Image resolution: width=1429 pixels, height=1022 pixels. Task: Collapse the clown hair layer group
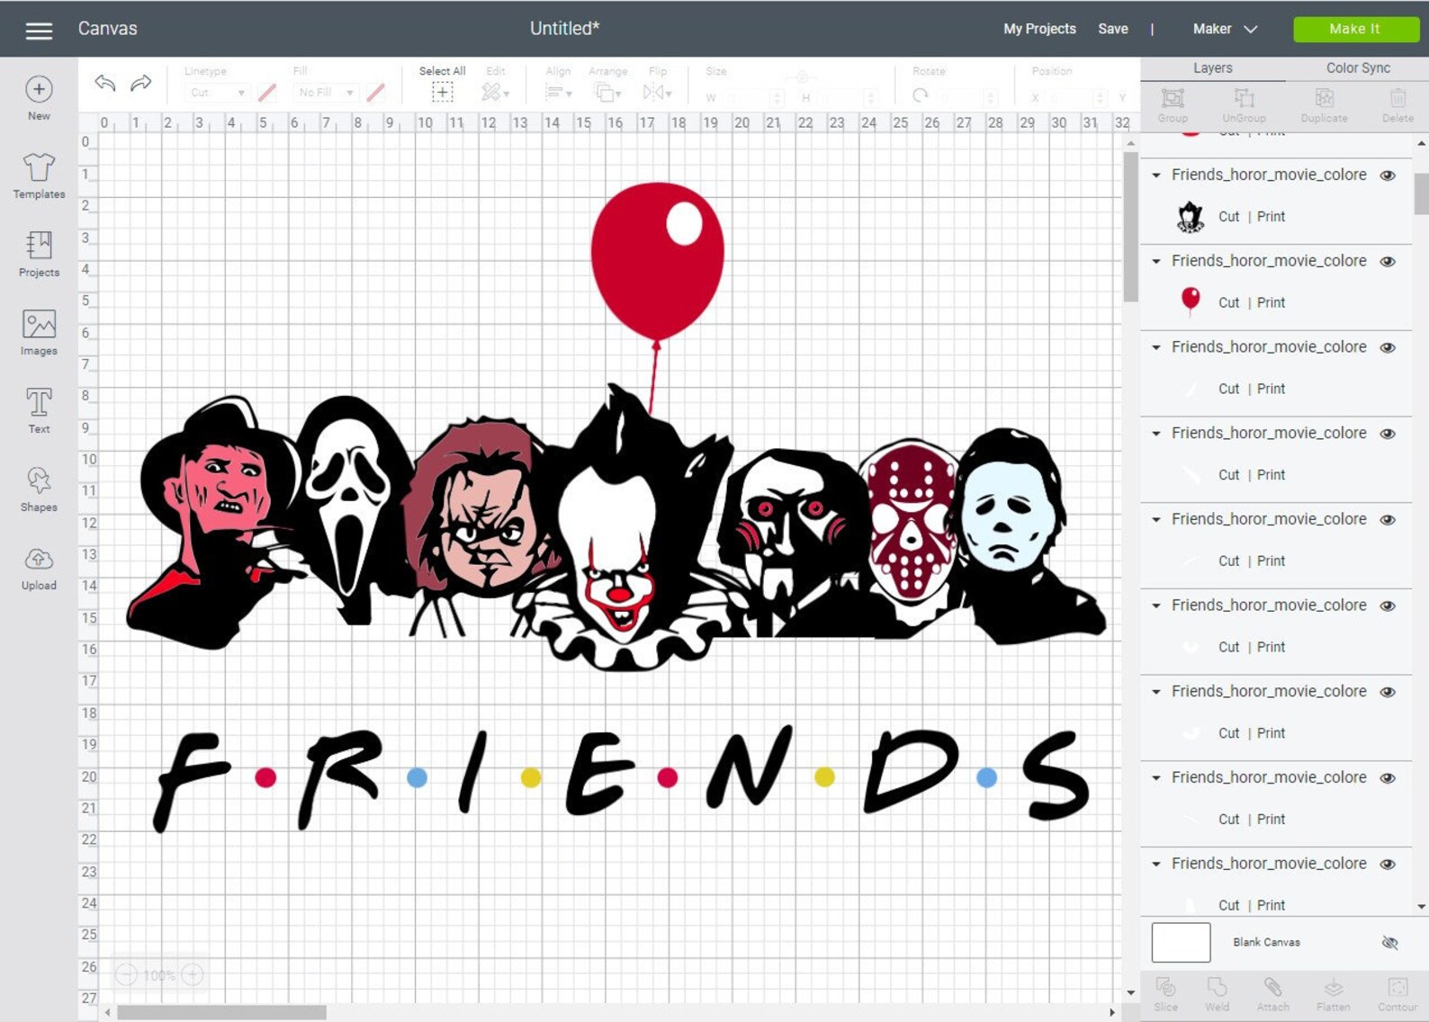[x=1156, y=175]
